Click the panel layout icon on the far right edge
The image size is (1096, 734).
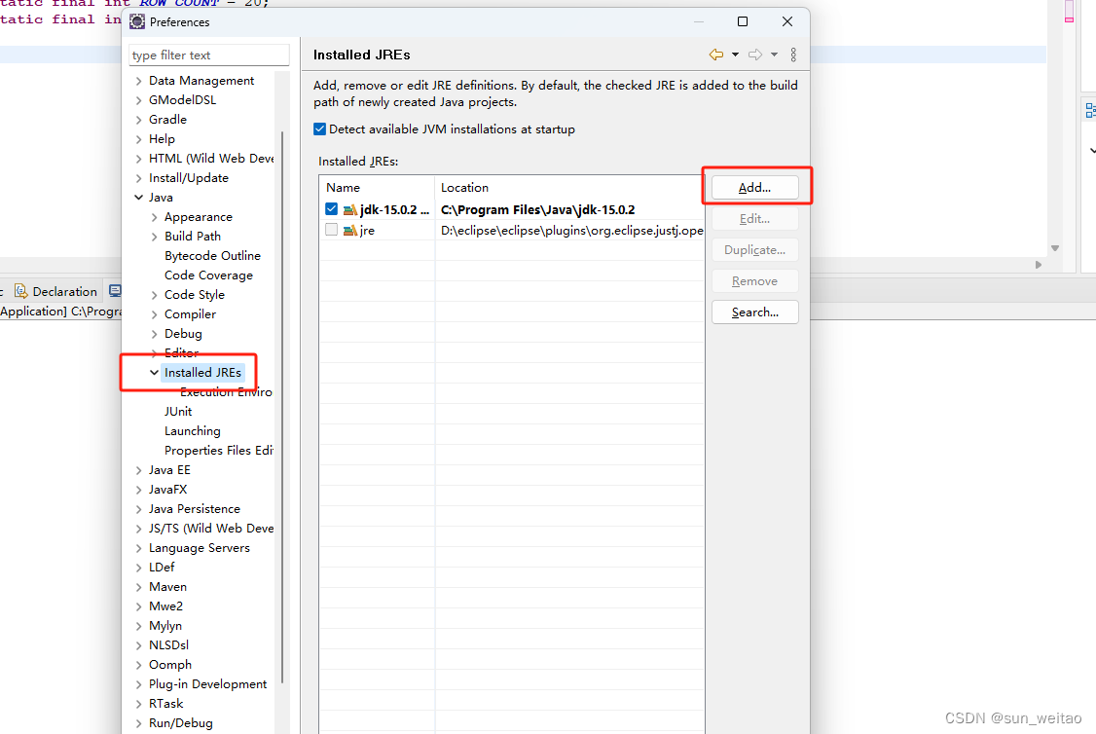click(1089, 109)
